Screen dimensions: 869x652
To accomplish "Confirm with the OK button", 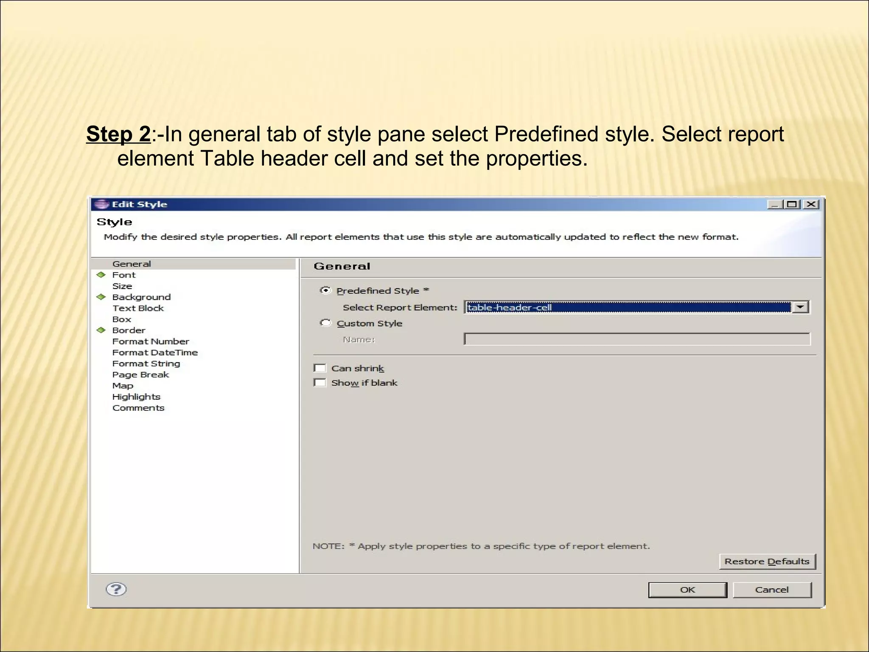I will click(x=687, y=590).
